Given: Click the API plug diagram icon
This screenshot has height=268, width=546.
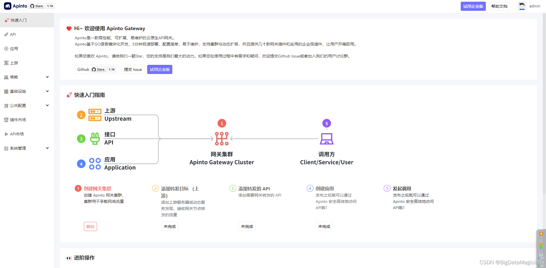Looking at the screenshot, I should click(x=95, y=139).
